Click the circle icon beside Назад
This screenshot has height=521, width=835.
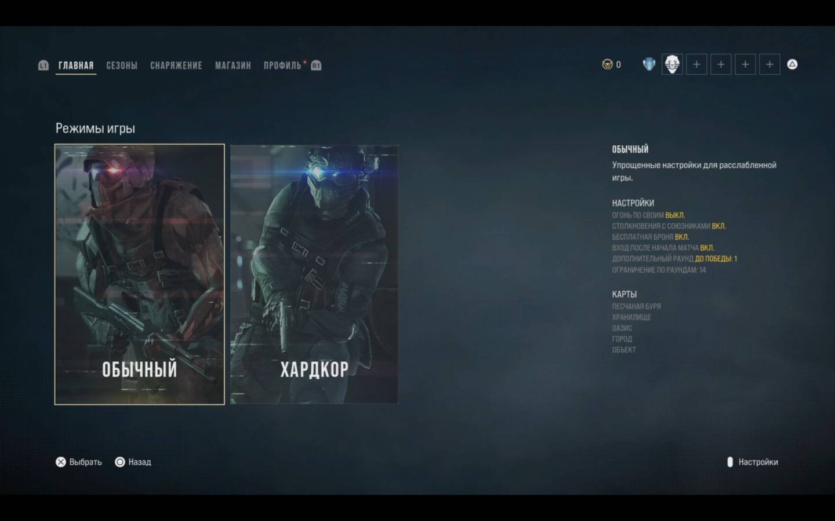(120, 462)
